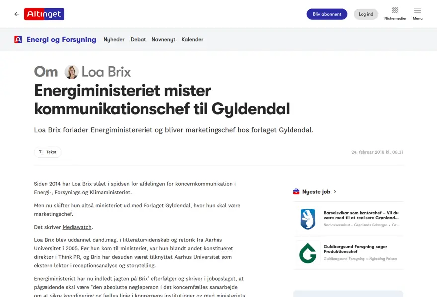Image resolution: width=437 pixels, height=297 pixels.
Task: Click the red Altinget A section icon
Action: 18,39
